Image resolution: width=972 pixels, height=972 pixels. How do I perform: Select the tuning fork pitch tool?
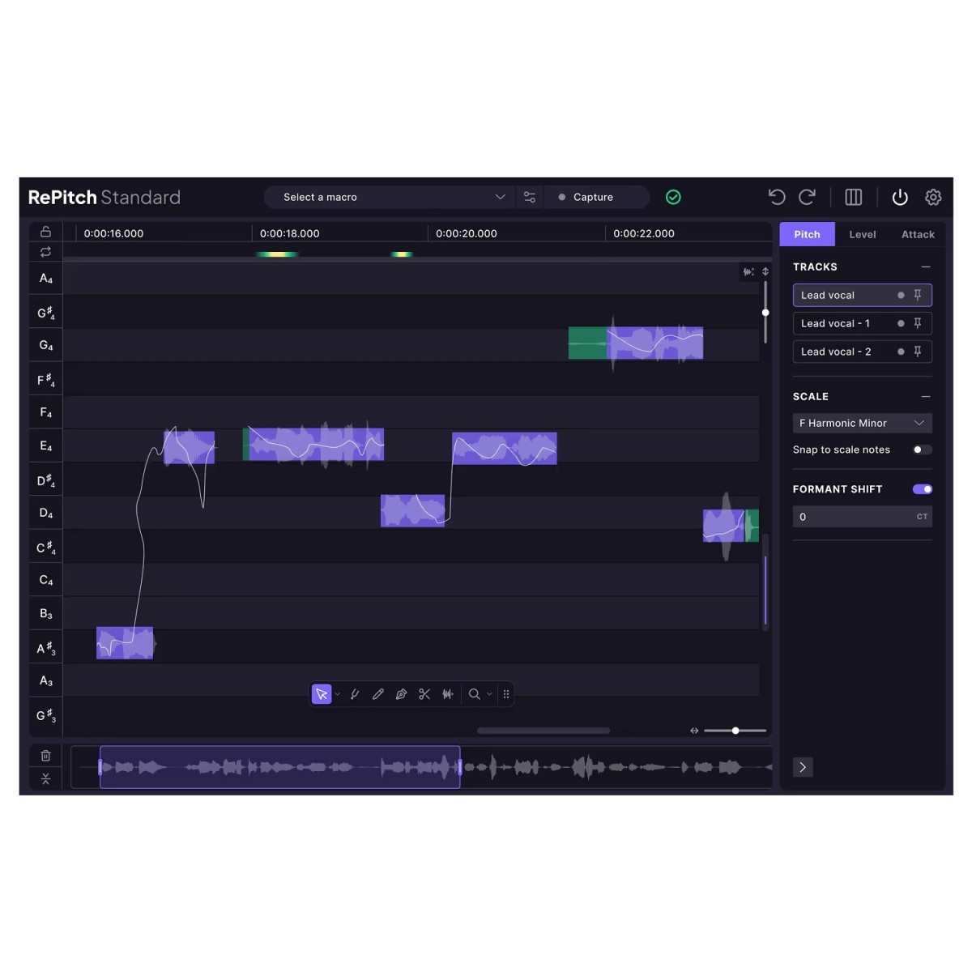(355, 694)
